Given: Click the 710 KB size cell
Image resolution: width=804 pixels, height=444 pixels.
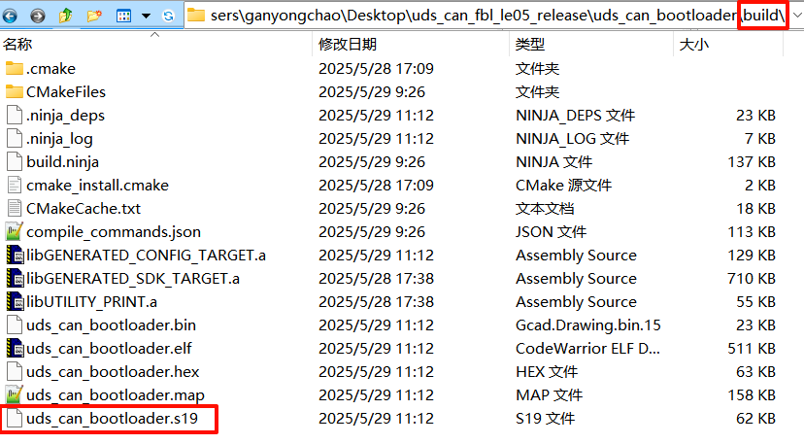Looking at the screenshot, I should [752, 279].
